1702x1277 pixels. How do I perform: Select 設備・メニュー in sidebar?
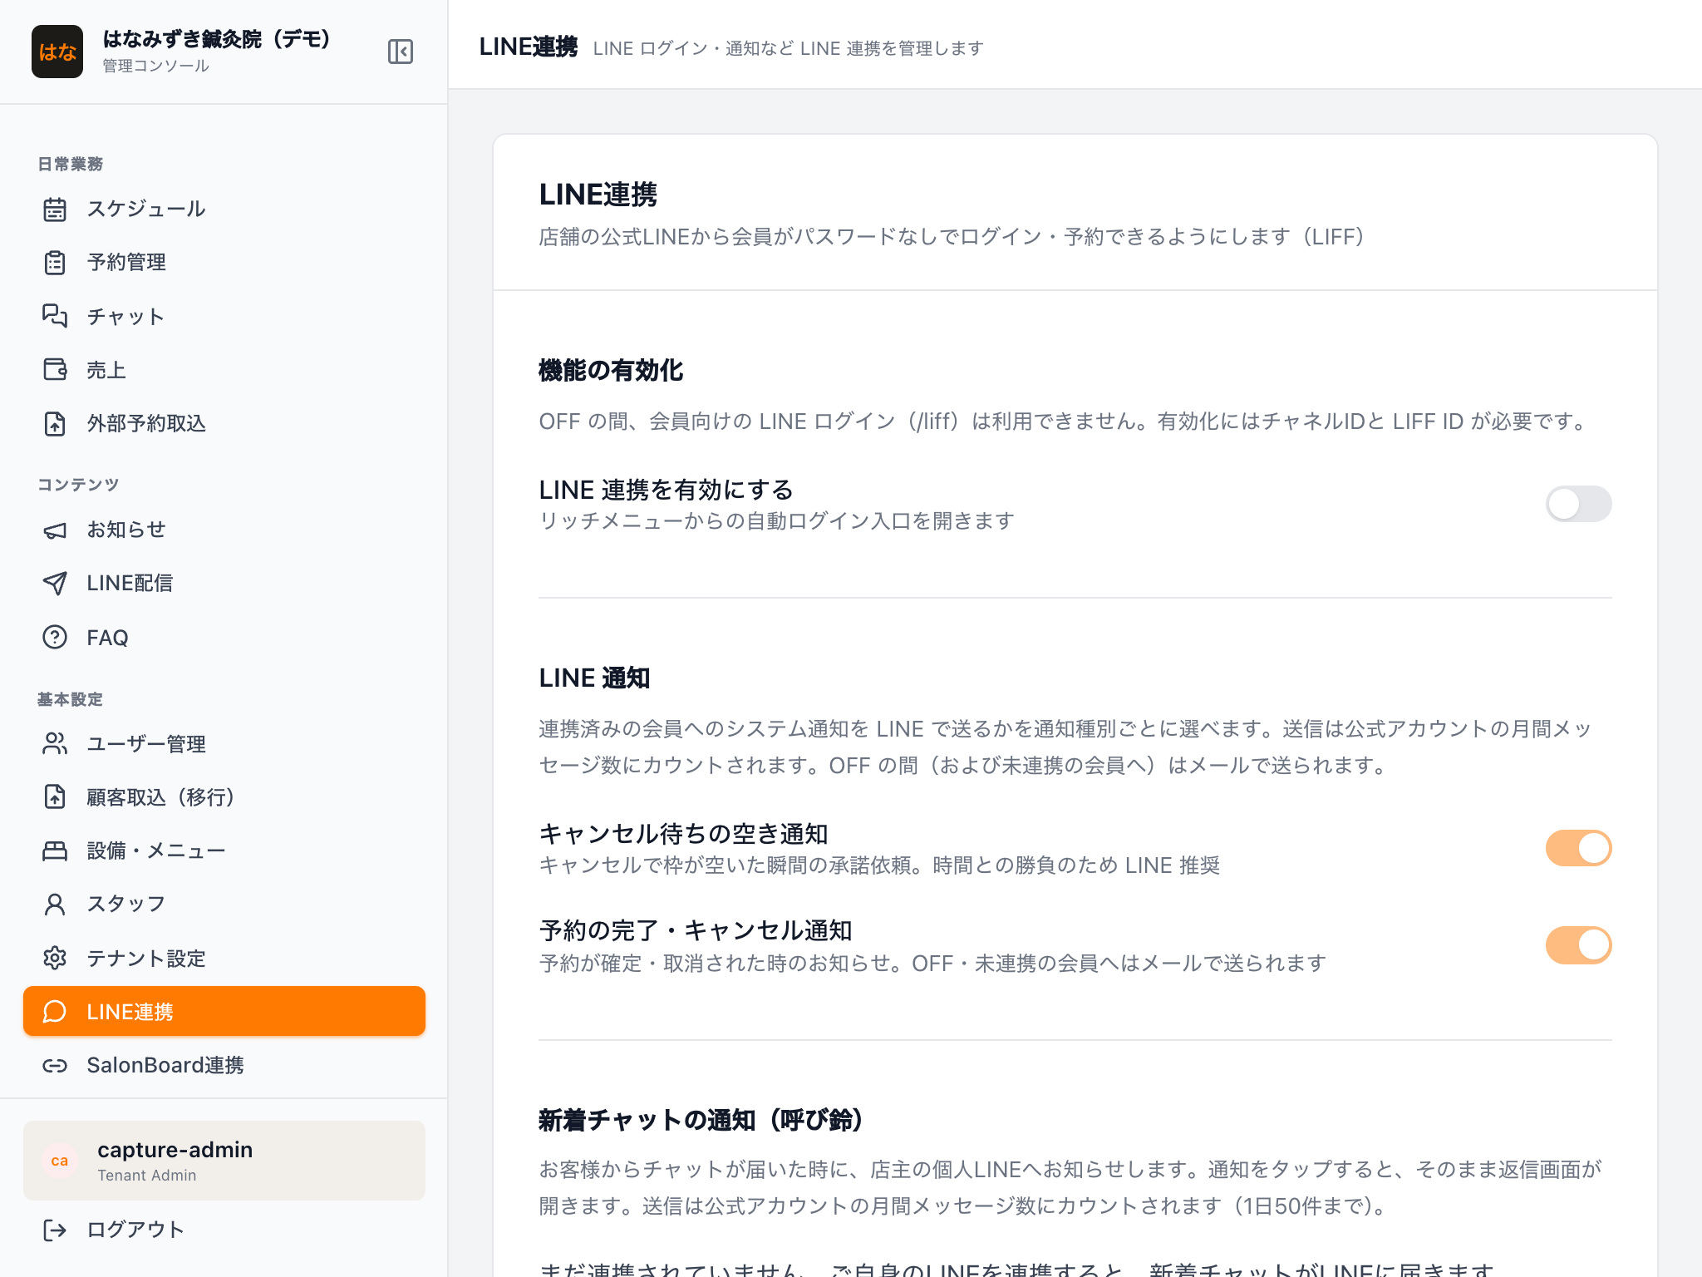coord(224,851)
